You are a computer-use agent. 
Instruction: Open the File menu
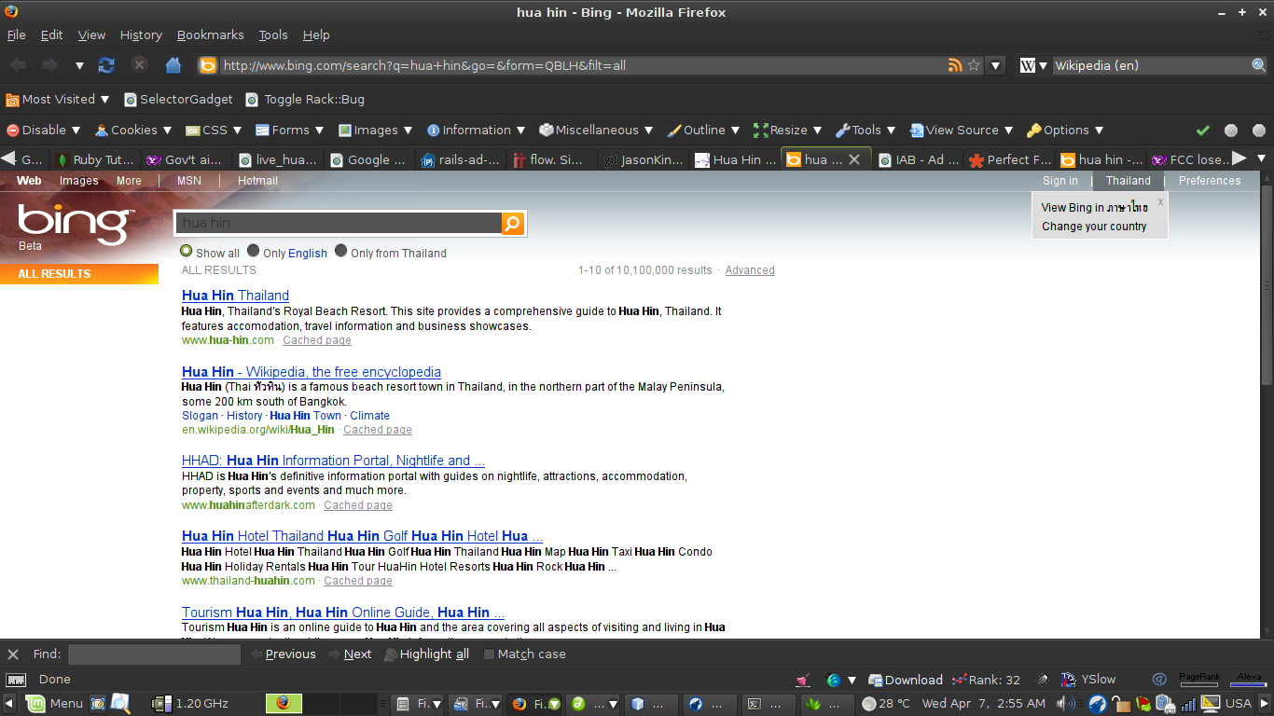coord(17,35)
